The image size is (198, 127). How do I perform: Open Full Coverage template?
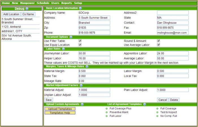(x=168, y=108)
